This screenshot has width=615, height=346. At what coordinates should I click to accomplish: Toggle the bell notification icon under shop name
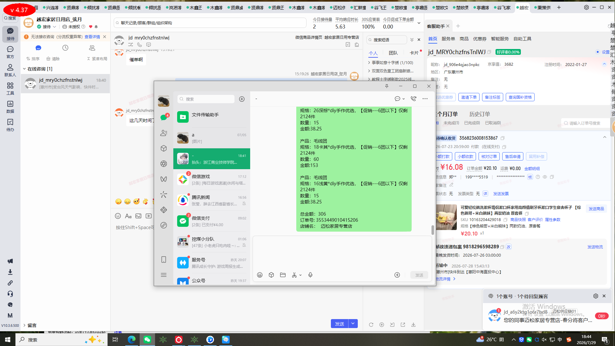pos(96,27)
